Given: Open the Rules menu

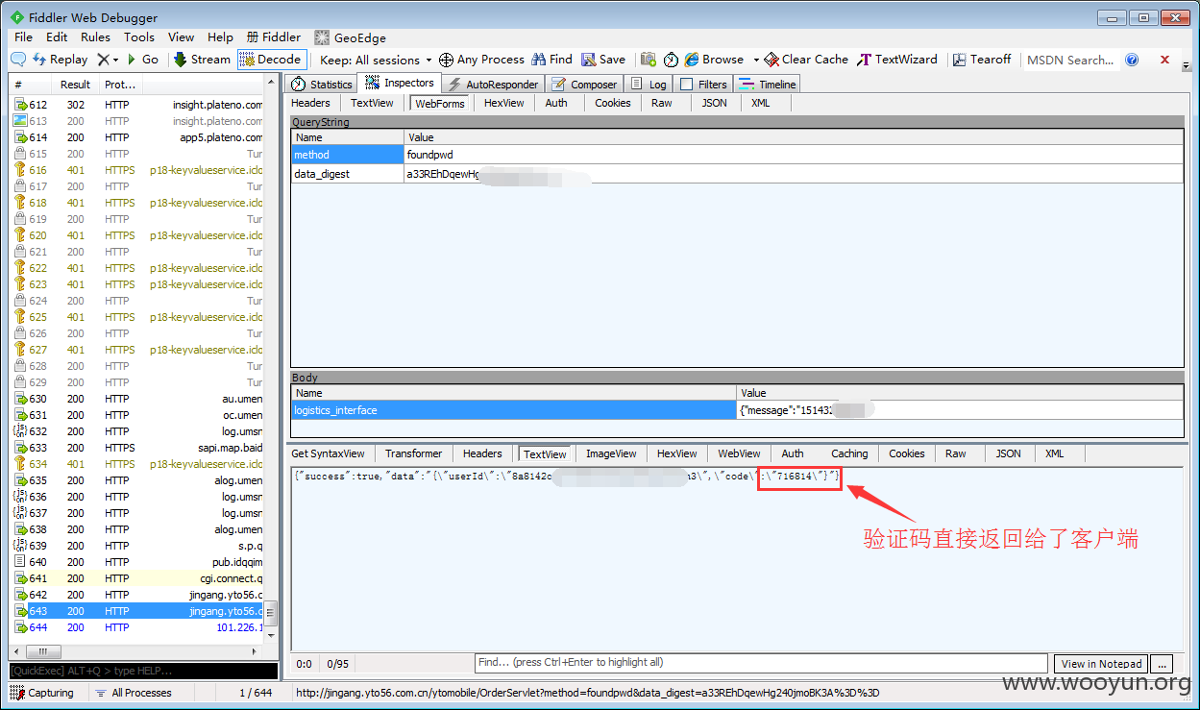Looking at the screenshot, I should [95, 37].
